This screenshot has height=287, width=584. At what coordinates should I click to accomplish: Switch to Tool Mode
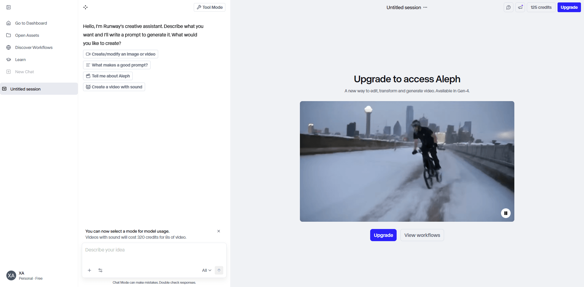[x=210, y=7]
